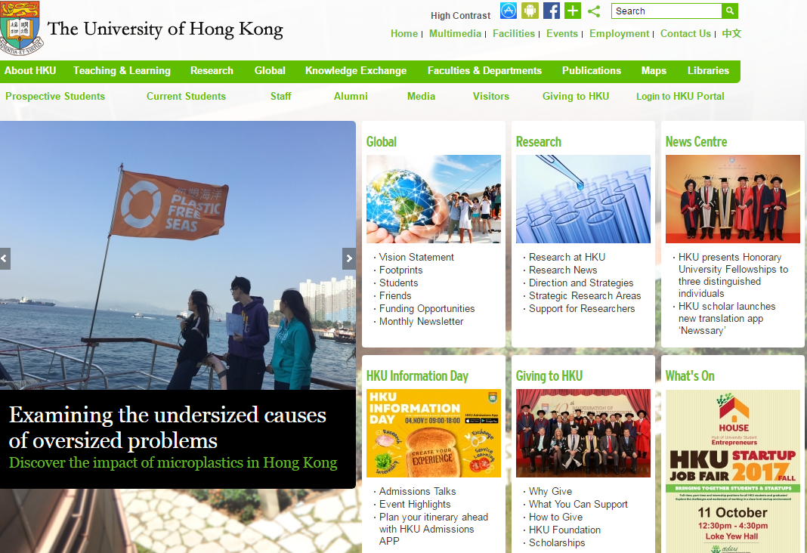This screenshot has height=553, width=807.
Task: Open Monthly Newsletter link
Action: [x=421, y=322]
